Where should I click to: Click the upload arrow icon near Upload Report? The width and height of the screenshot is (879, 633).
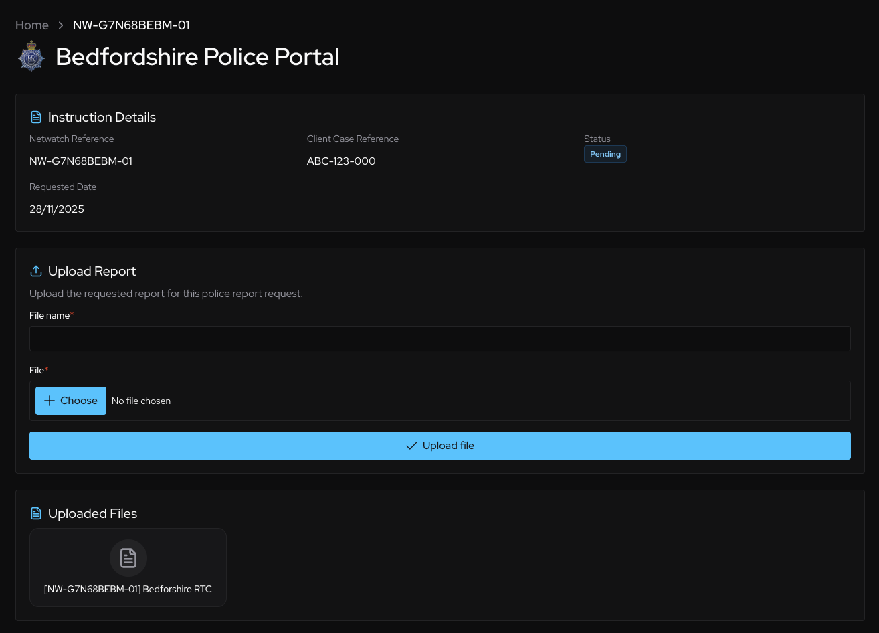(x=36, y=270)
